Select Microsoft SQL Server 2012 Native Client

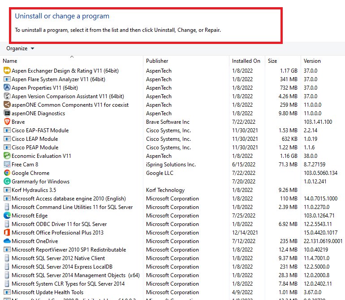(58, 258)
